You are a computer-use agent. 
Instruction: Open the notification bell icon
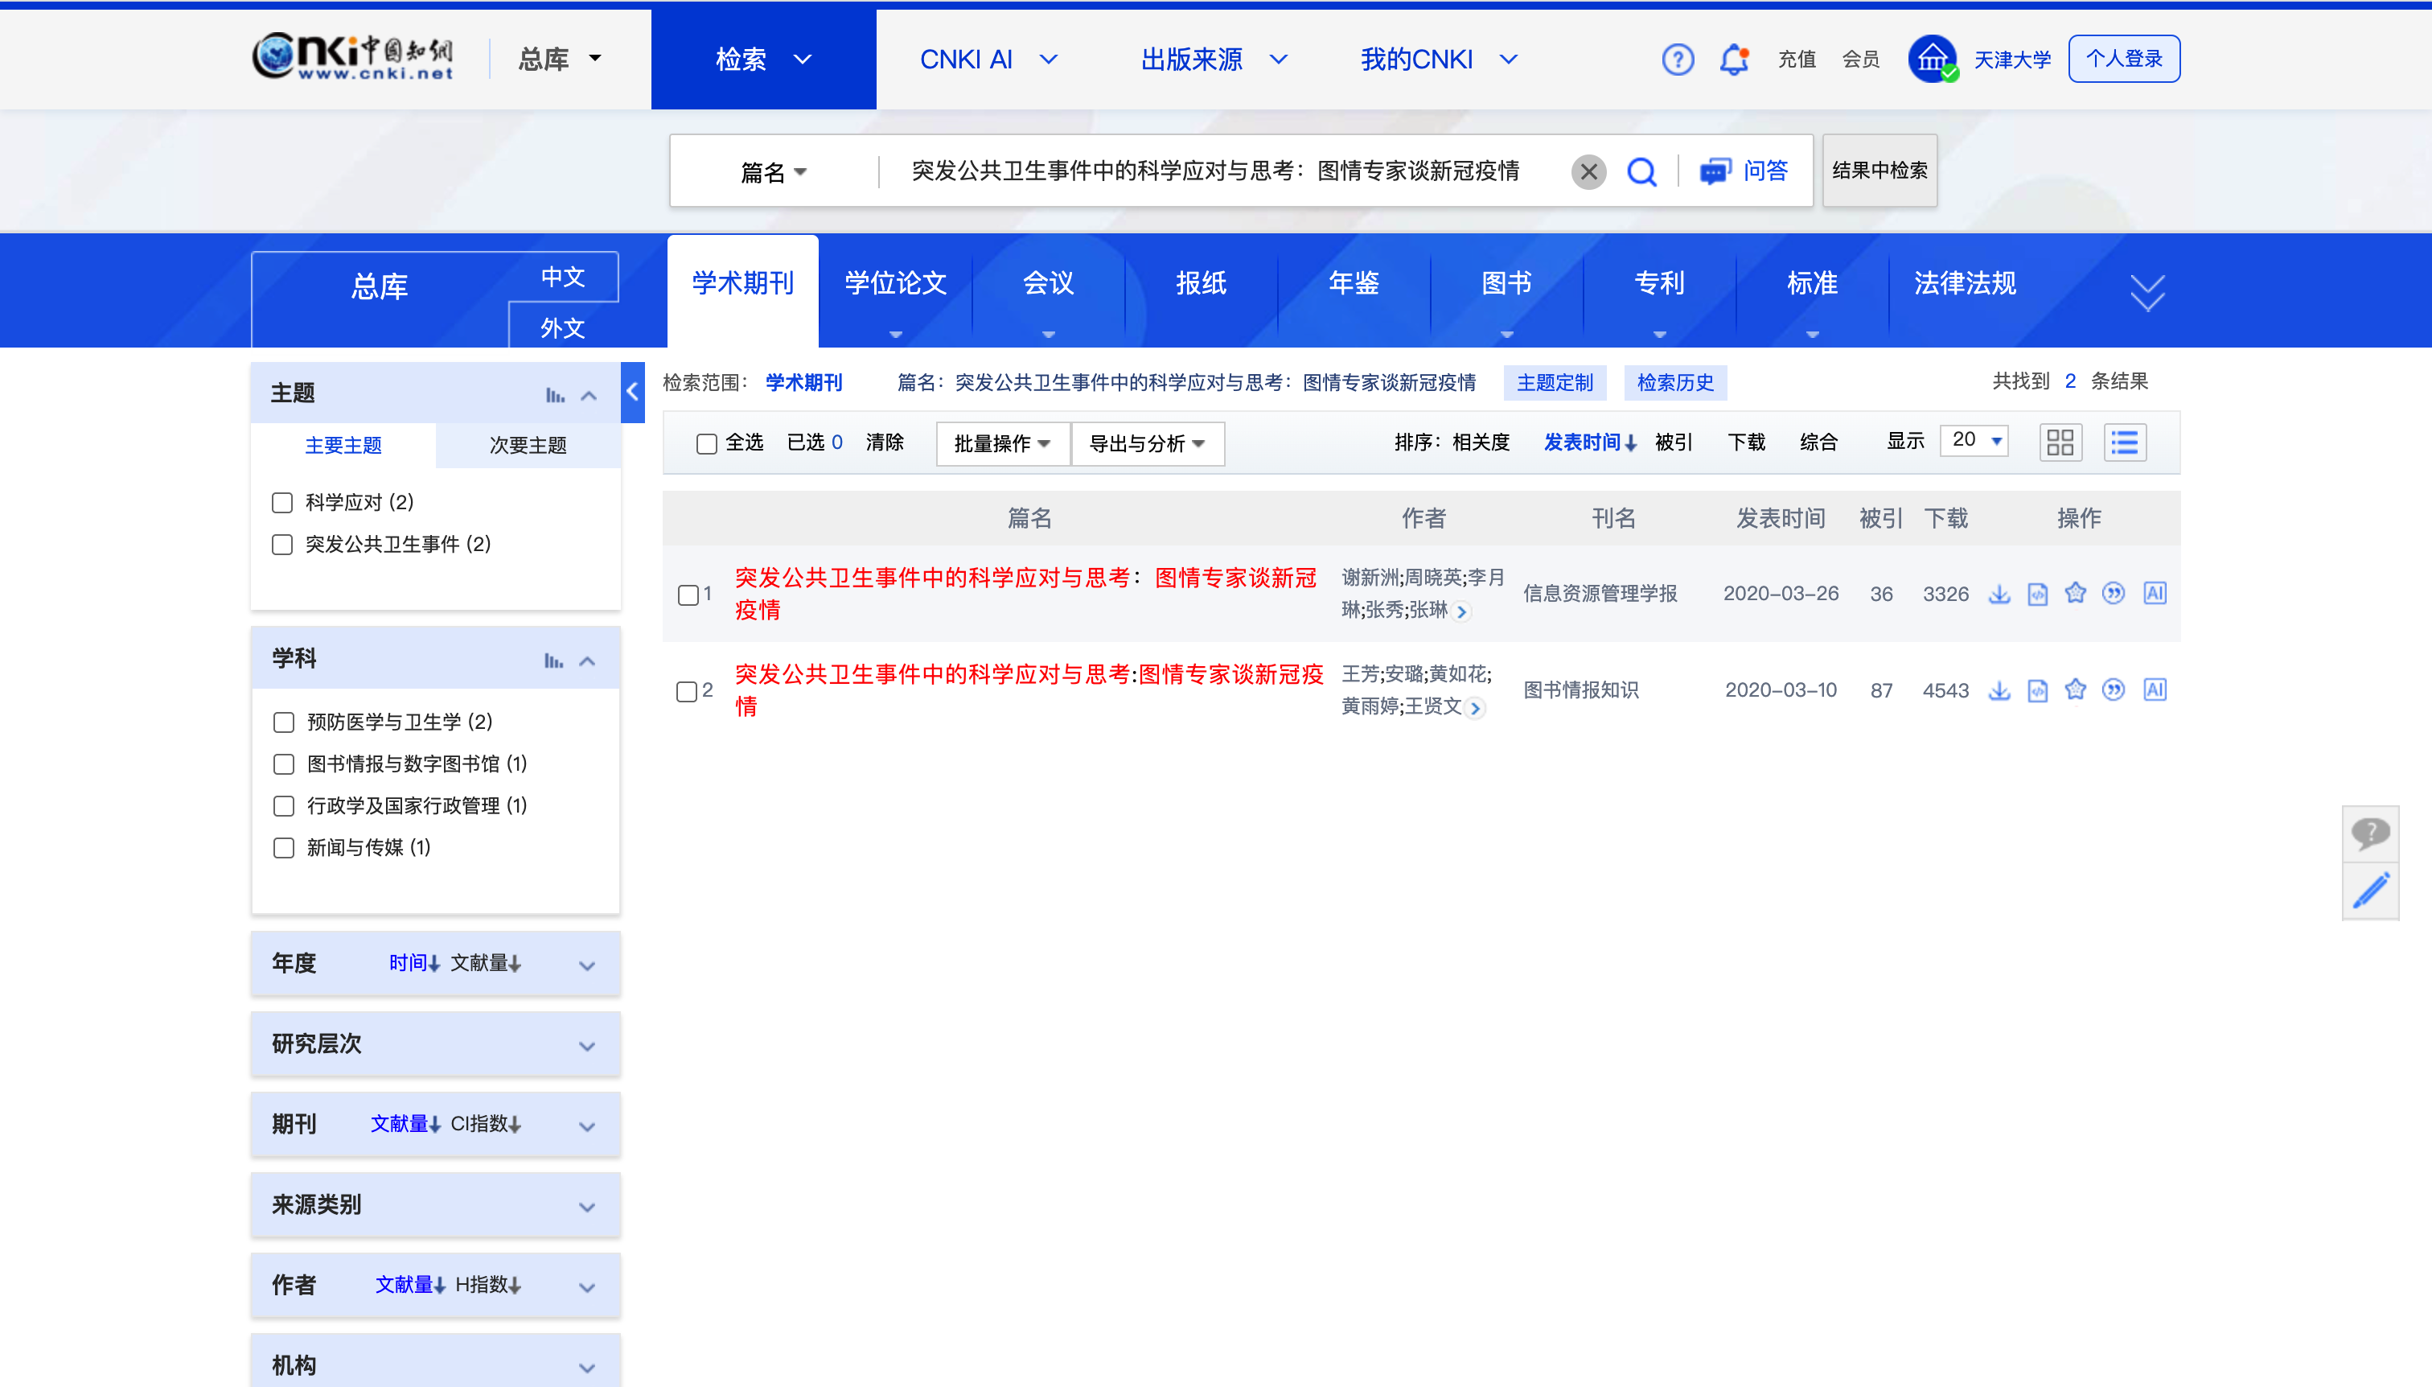coord(1733,59)
